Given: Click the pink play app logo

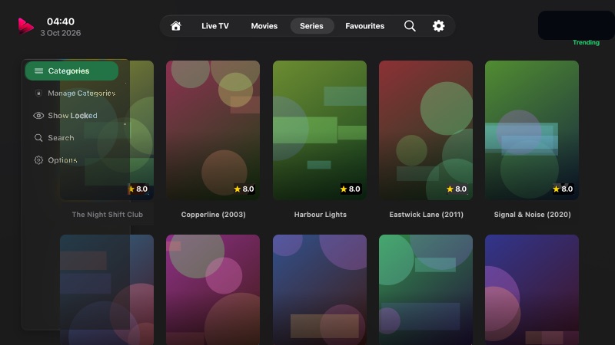Looking at the screenshot, I should tap(25, 26).
